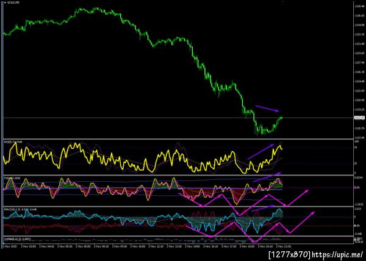This screenshot has width=366, height=261.
Task: Click the small triangle beside the GOLD,M5 title
Action: click(x=5, y=2)
